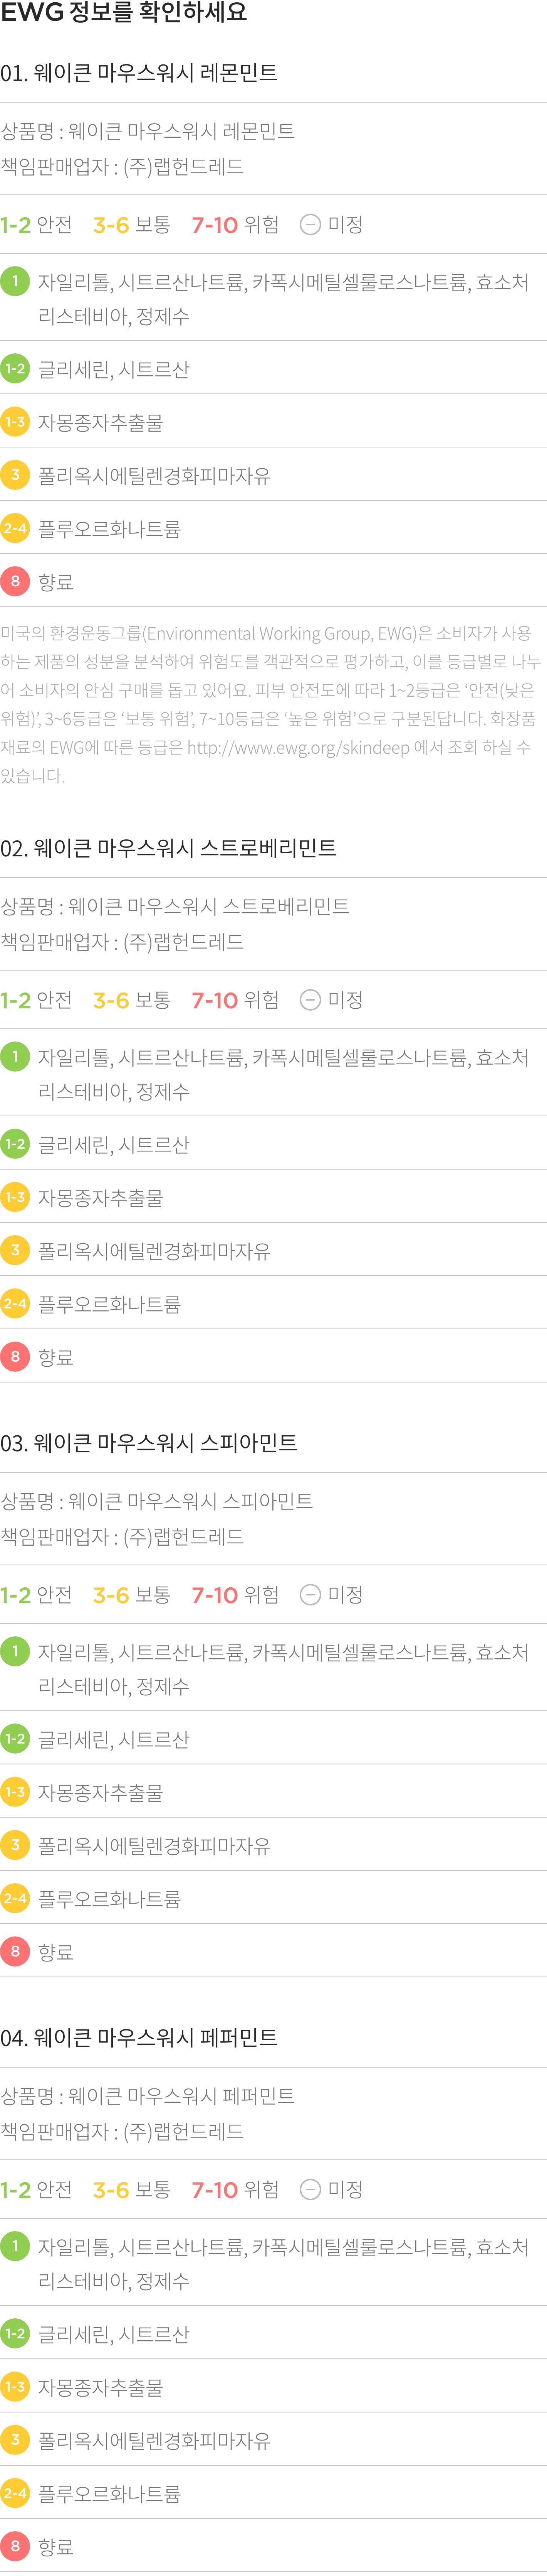Click the green grade 1 badge in section 04
This screenshot has height=2576, width=547.
15,2246
